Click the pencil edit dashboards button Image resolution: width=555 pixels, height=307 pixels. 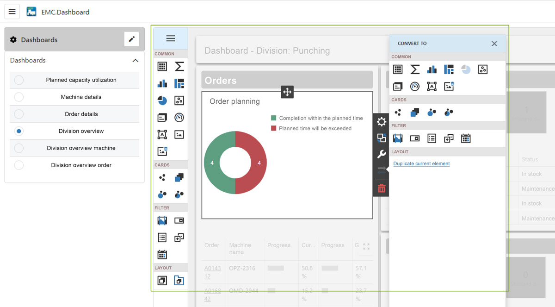(x=131, y=39)
